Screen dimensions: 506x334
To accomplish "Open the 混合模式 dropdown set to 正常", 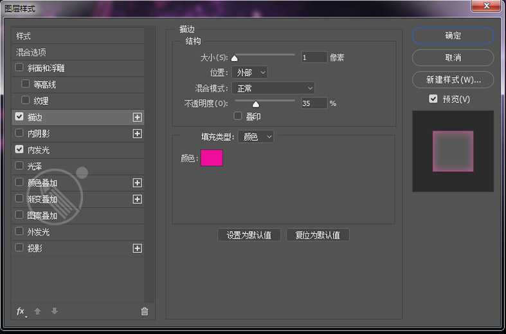I will (274, 88).
